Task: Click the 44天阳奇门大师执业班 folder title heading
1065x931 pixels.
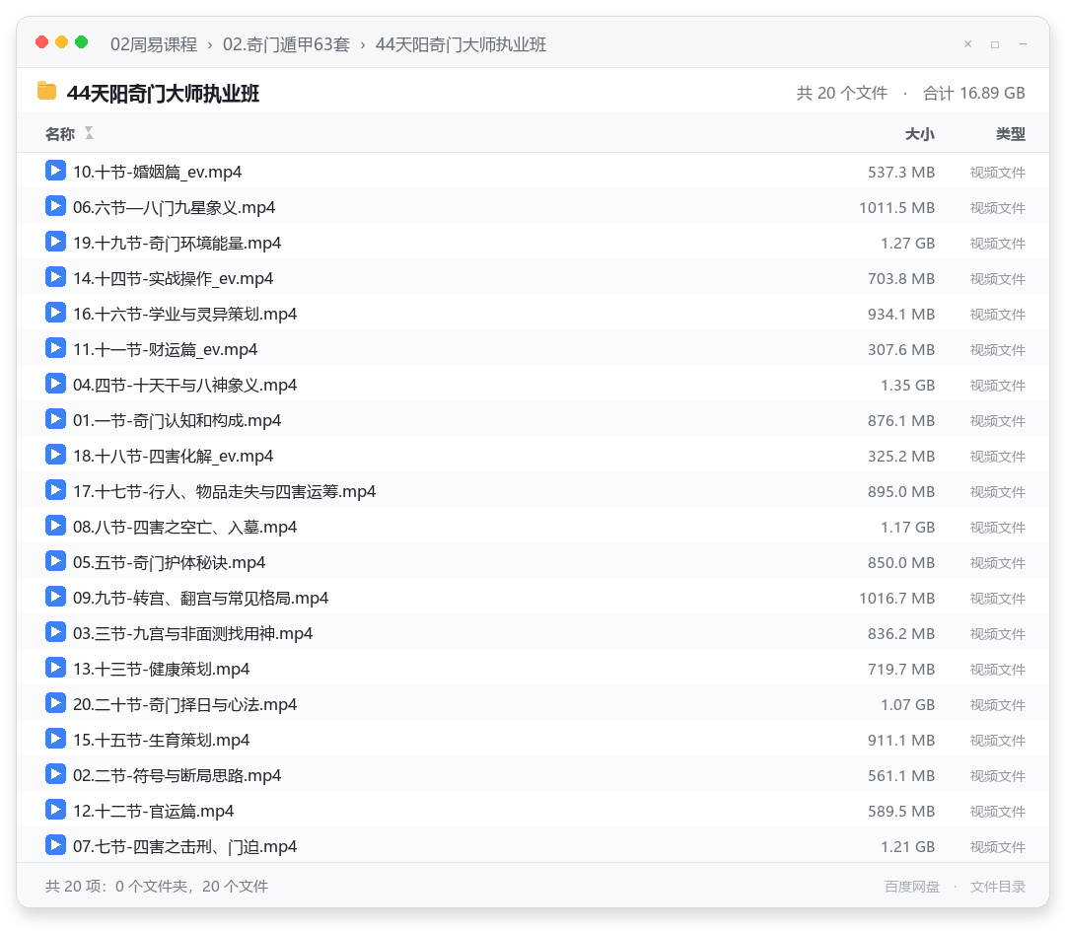Action: [x=163, y=93]
